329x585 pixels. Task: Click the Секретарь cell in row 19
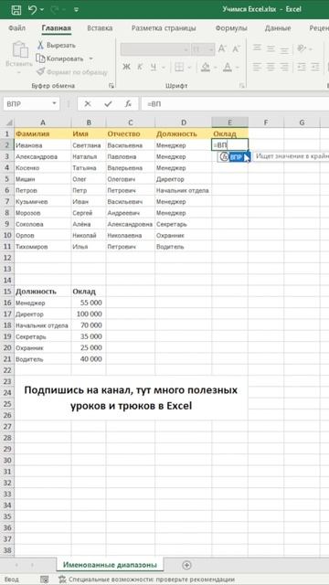[x=43, y=336]
